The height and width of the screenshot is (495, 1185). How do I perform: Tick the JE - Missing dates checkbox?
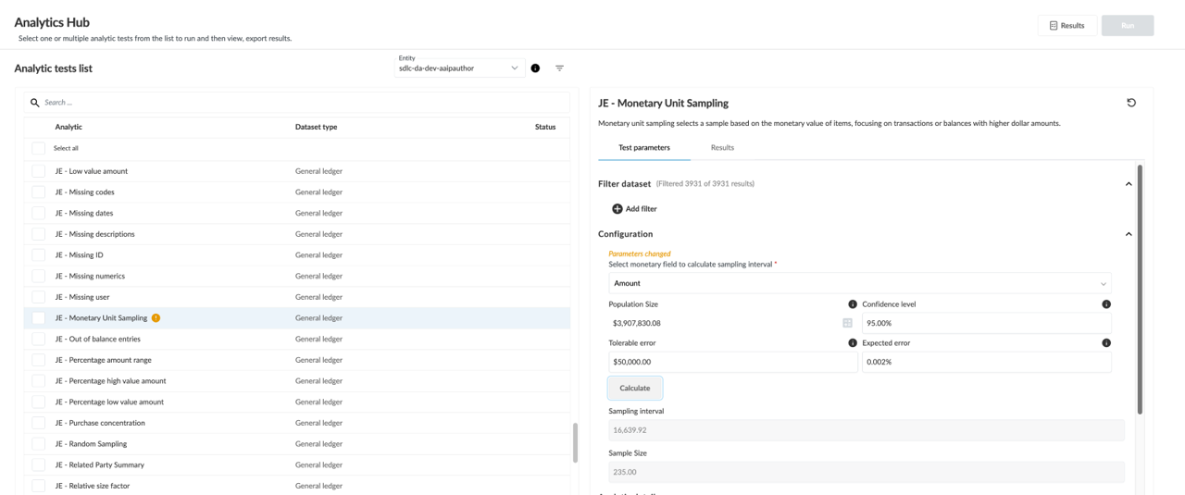38,213
